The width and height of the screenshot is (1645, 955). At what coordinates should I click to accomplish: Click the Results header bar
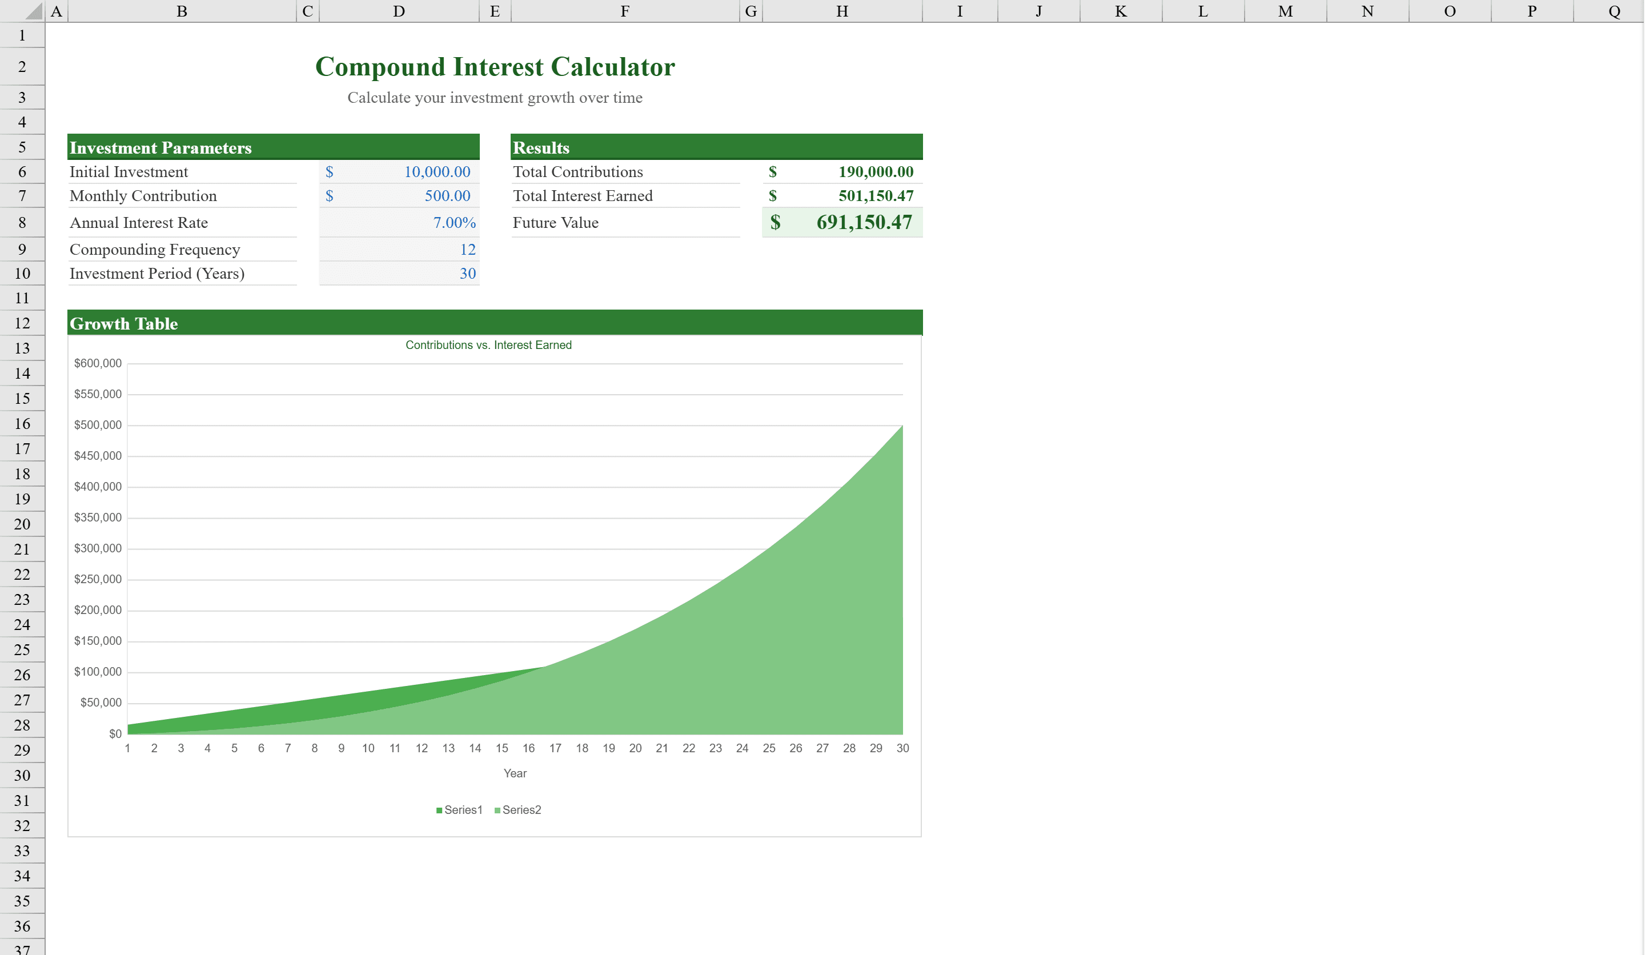point(716,147)
